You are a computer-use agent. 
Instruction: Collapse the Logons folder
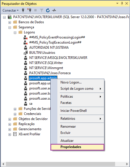(15, 33)
